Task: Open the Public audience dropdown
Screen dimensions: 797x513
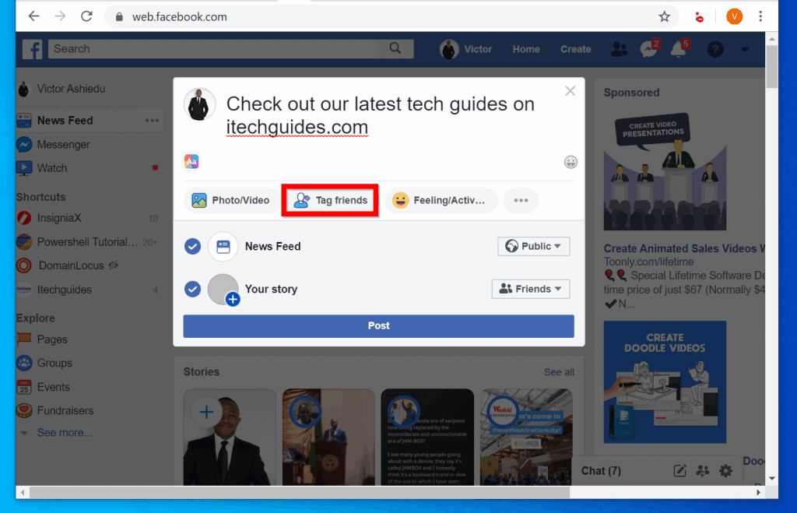Action: tap(534, 246)
